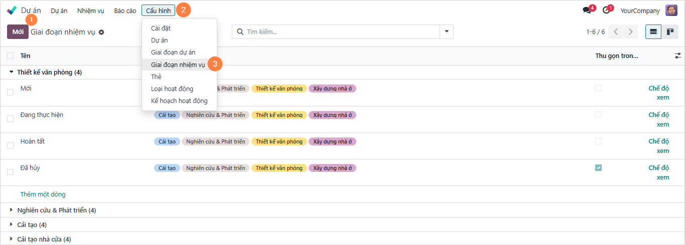The height and width of the screenshot is (245, 685).
Task: Open the activities clock icon
Action: coord(606,10)
